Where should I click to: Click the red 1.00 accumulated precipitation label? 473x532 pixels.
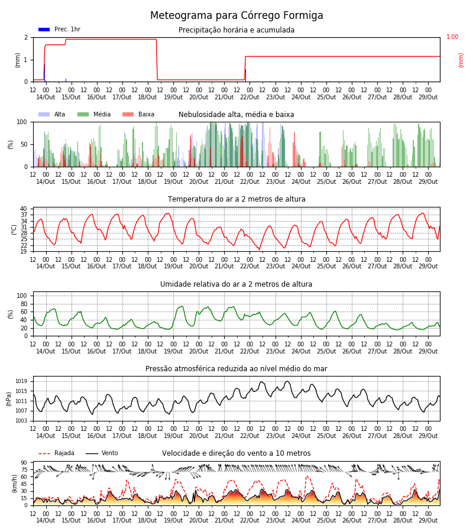[x=452, y=37]
